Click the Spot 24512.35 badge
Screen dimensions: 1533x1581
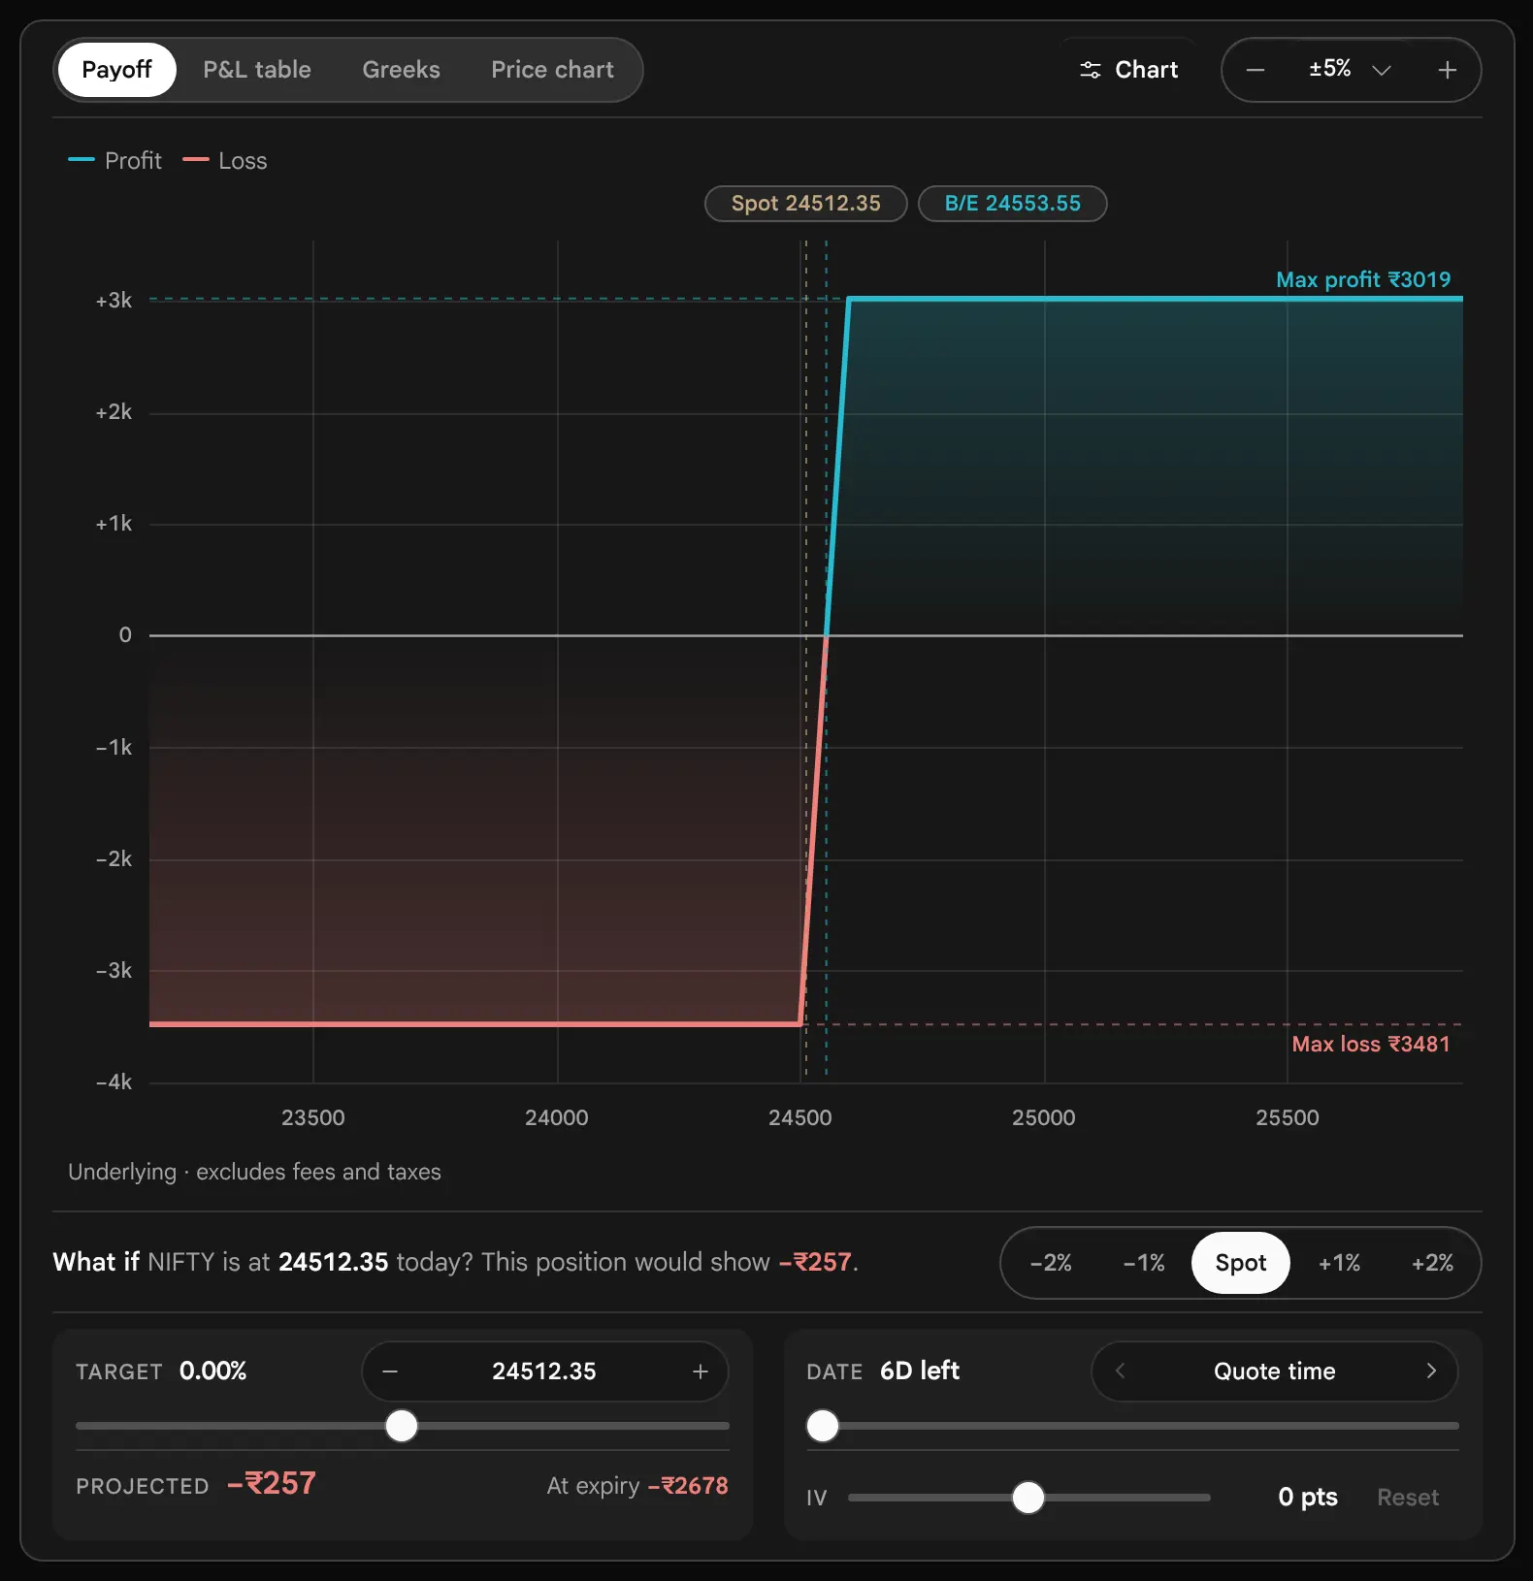(x=805, y=204)
